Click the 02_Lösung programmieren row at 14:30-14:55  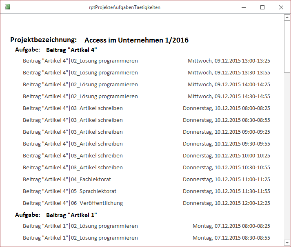(80, 97)
